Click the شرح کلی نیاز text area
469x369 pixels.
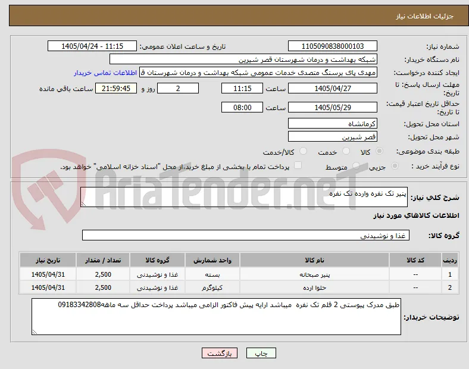pyautogui.click(x=244, y=197)
